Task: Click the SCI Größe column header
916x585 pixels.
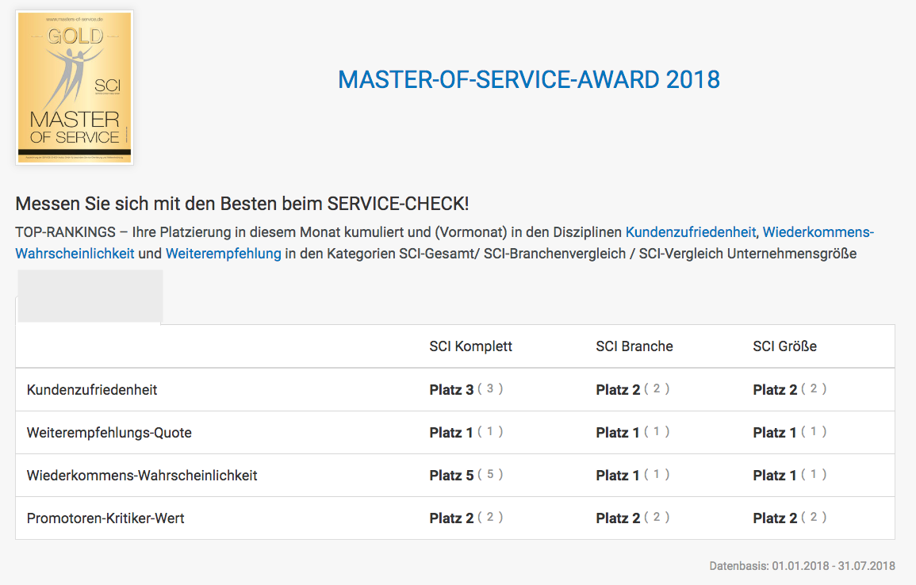Action: point(784,346)
